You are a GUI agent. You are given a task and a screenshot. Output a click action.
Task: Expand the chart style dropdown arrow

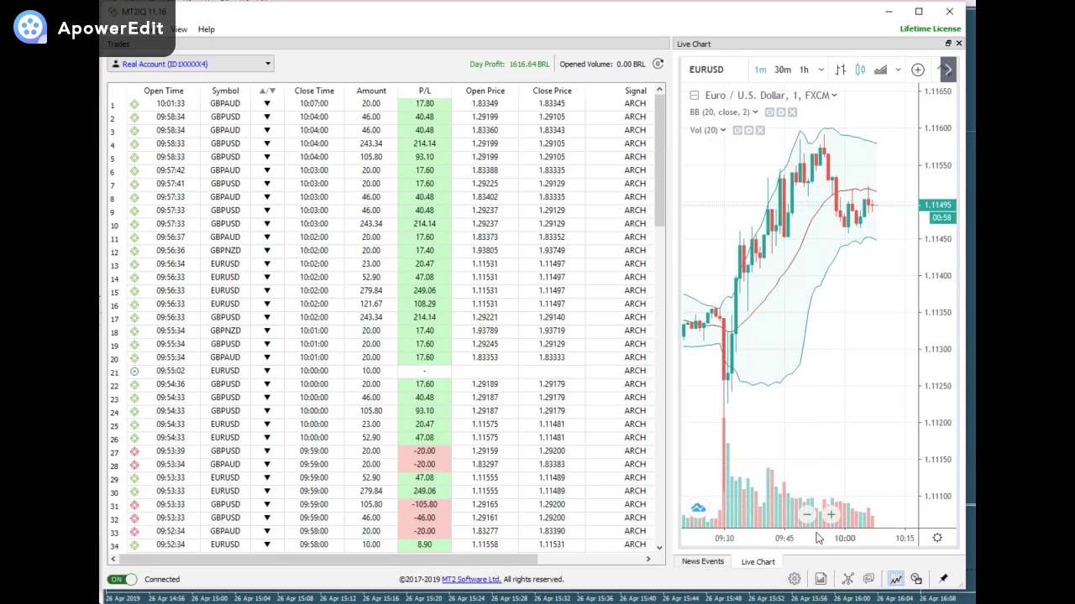coord(898,70)
